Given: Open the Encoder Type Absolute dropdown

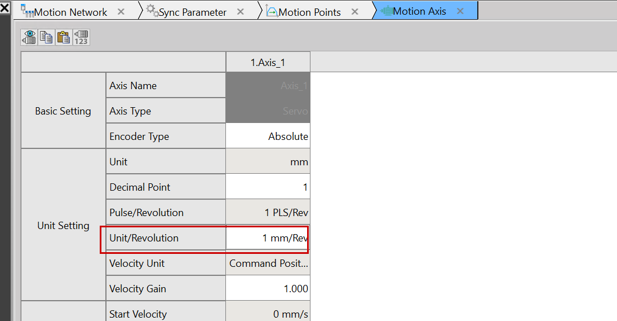Looking at the screenshot, I should click(268, 137).
